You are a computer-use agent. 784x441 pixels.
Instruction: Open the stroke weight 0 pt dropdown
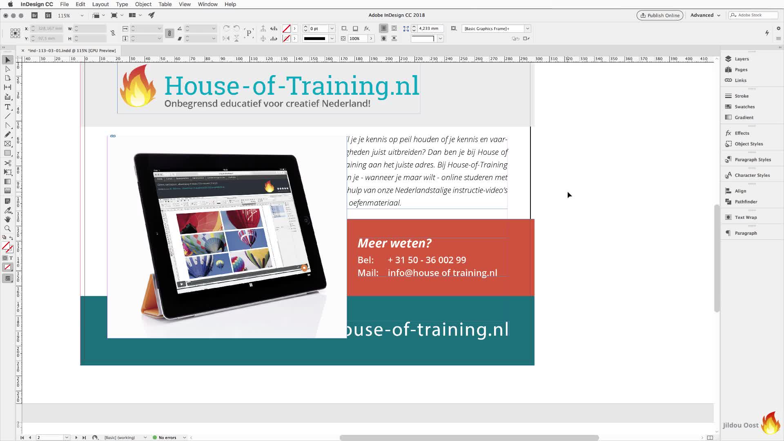[332, 29]
